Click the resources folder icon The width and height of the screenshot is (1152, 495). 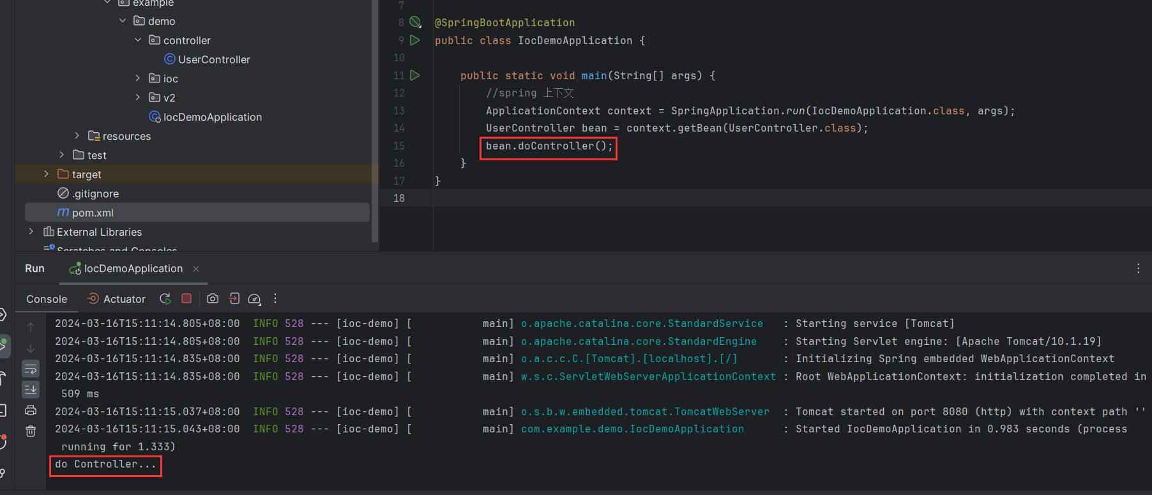[x=94, y=135]
